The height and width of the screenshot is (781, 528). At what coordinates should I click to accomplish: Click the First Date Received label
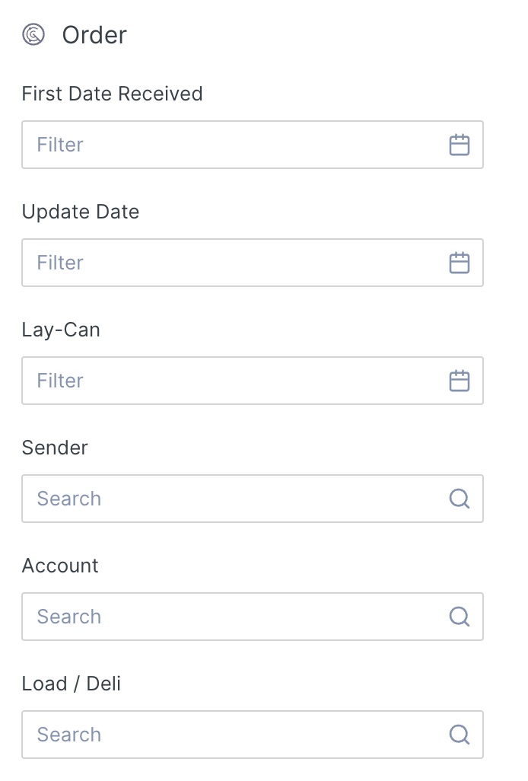[112, 94]
